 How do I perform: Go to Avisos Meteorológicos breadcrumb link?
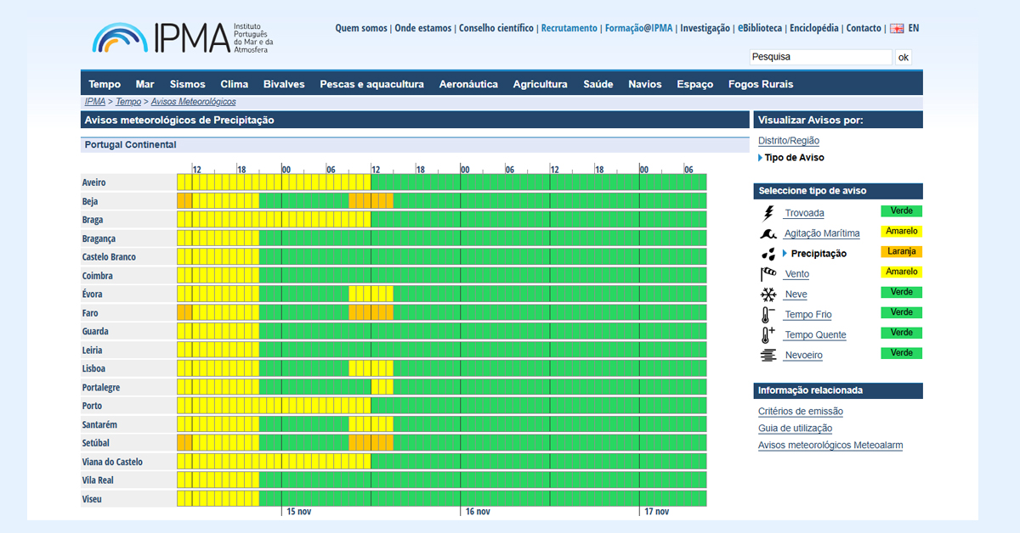tap(193, 102)
